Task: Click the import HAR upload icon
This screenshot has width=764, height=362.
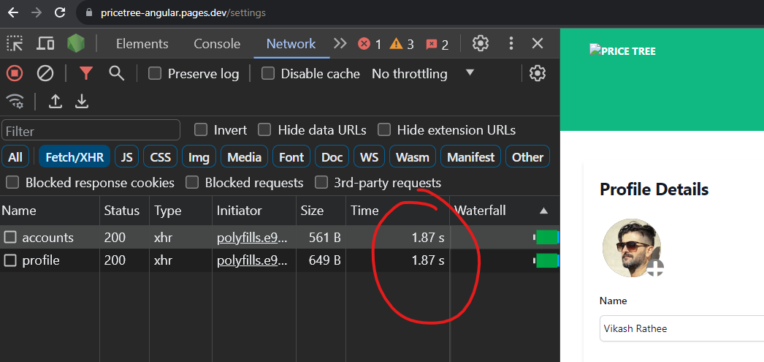Action: (x=56, y=102)
